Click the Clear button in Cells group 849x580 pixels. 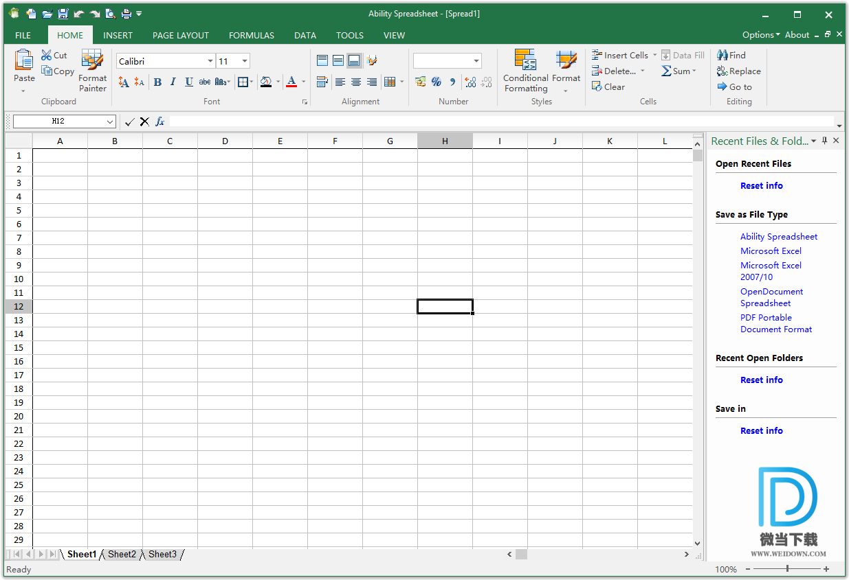click(x=608, y=87)
